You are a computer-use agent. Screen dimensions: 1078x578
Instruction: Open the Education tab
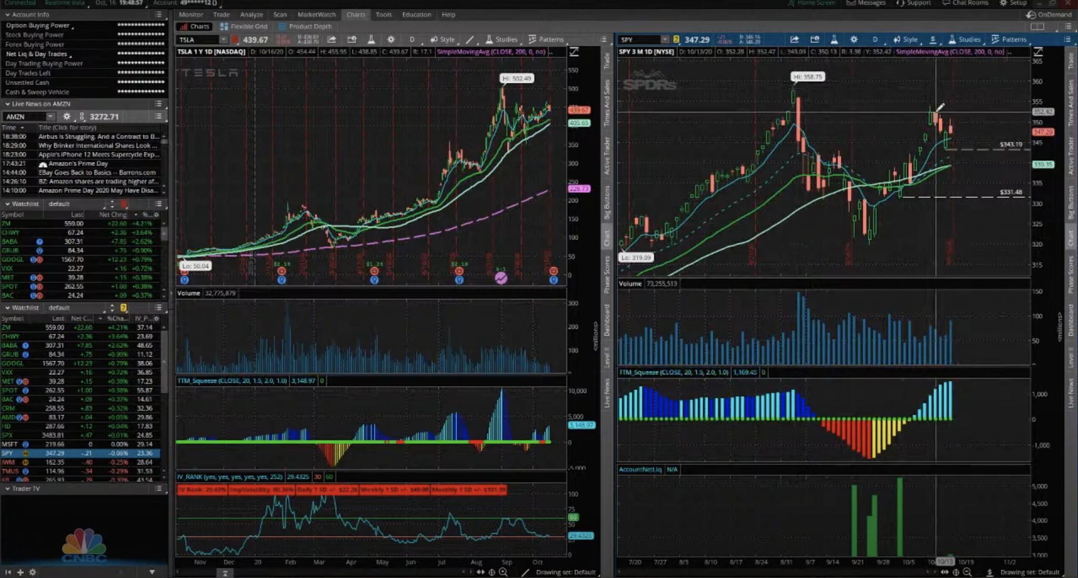point(416,15)
